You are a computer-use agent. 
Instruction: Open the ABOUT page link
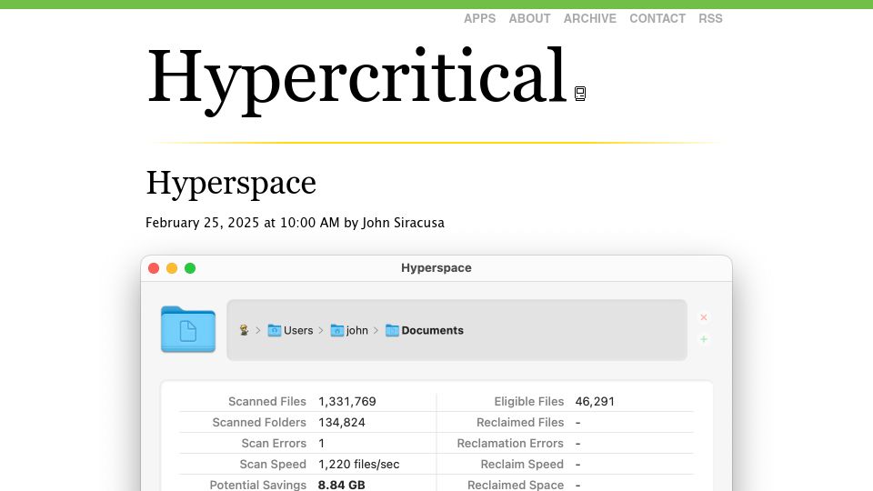[x=529, y=18]
